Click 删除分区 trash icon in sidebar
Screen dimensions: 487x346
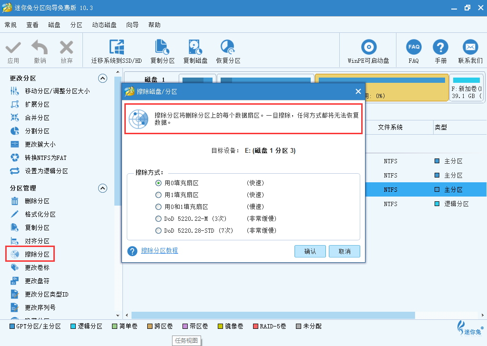[15, 201]
